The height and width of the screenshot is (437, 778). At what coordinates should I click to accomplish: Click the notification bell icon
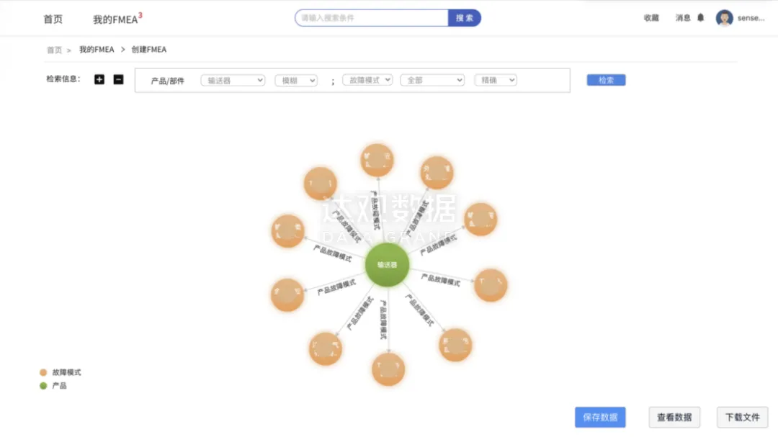pyautogui.click(x=700, y=18)
